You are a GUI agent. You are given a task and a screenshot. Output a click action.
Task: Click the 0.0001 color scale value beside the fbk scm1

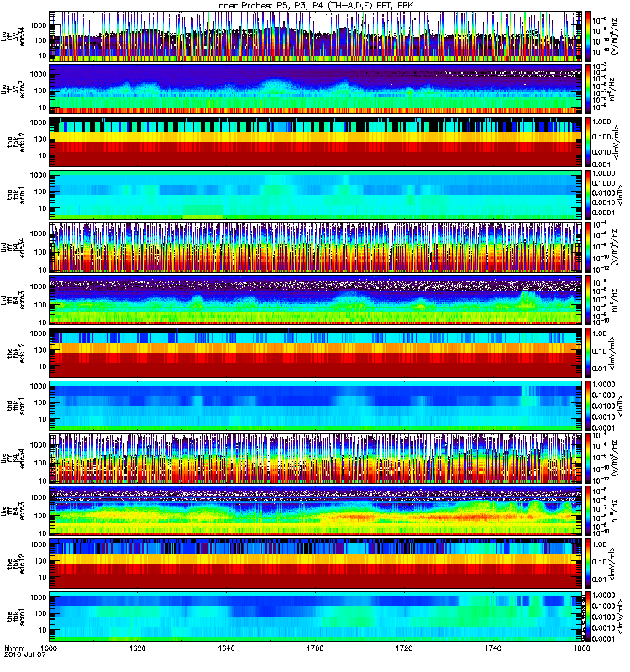click(x=604, y=638)
